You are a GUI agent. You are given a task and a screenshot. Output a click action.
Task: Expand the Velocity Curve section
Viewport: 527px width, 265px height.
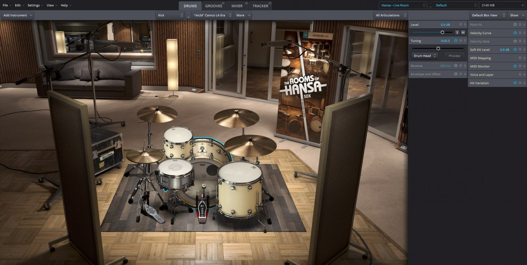(x=525, y=33)
